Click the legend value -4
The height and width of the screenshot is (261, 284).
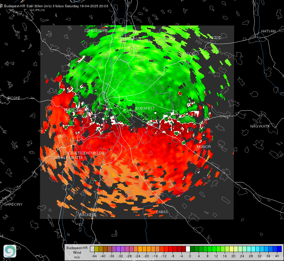coord(181,256)
